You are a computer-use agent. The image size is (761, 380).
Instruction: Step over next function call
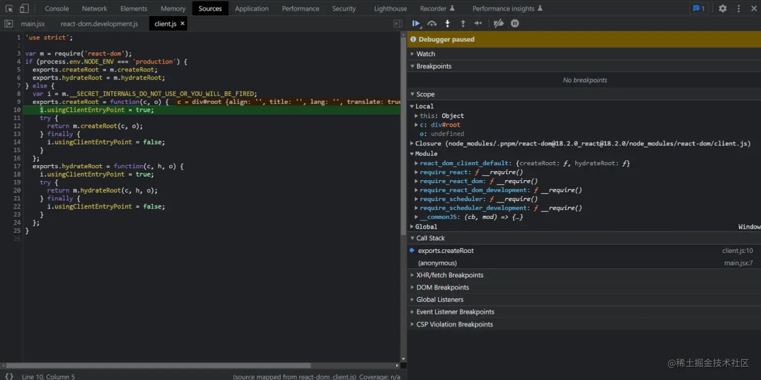click(432, 23)
